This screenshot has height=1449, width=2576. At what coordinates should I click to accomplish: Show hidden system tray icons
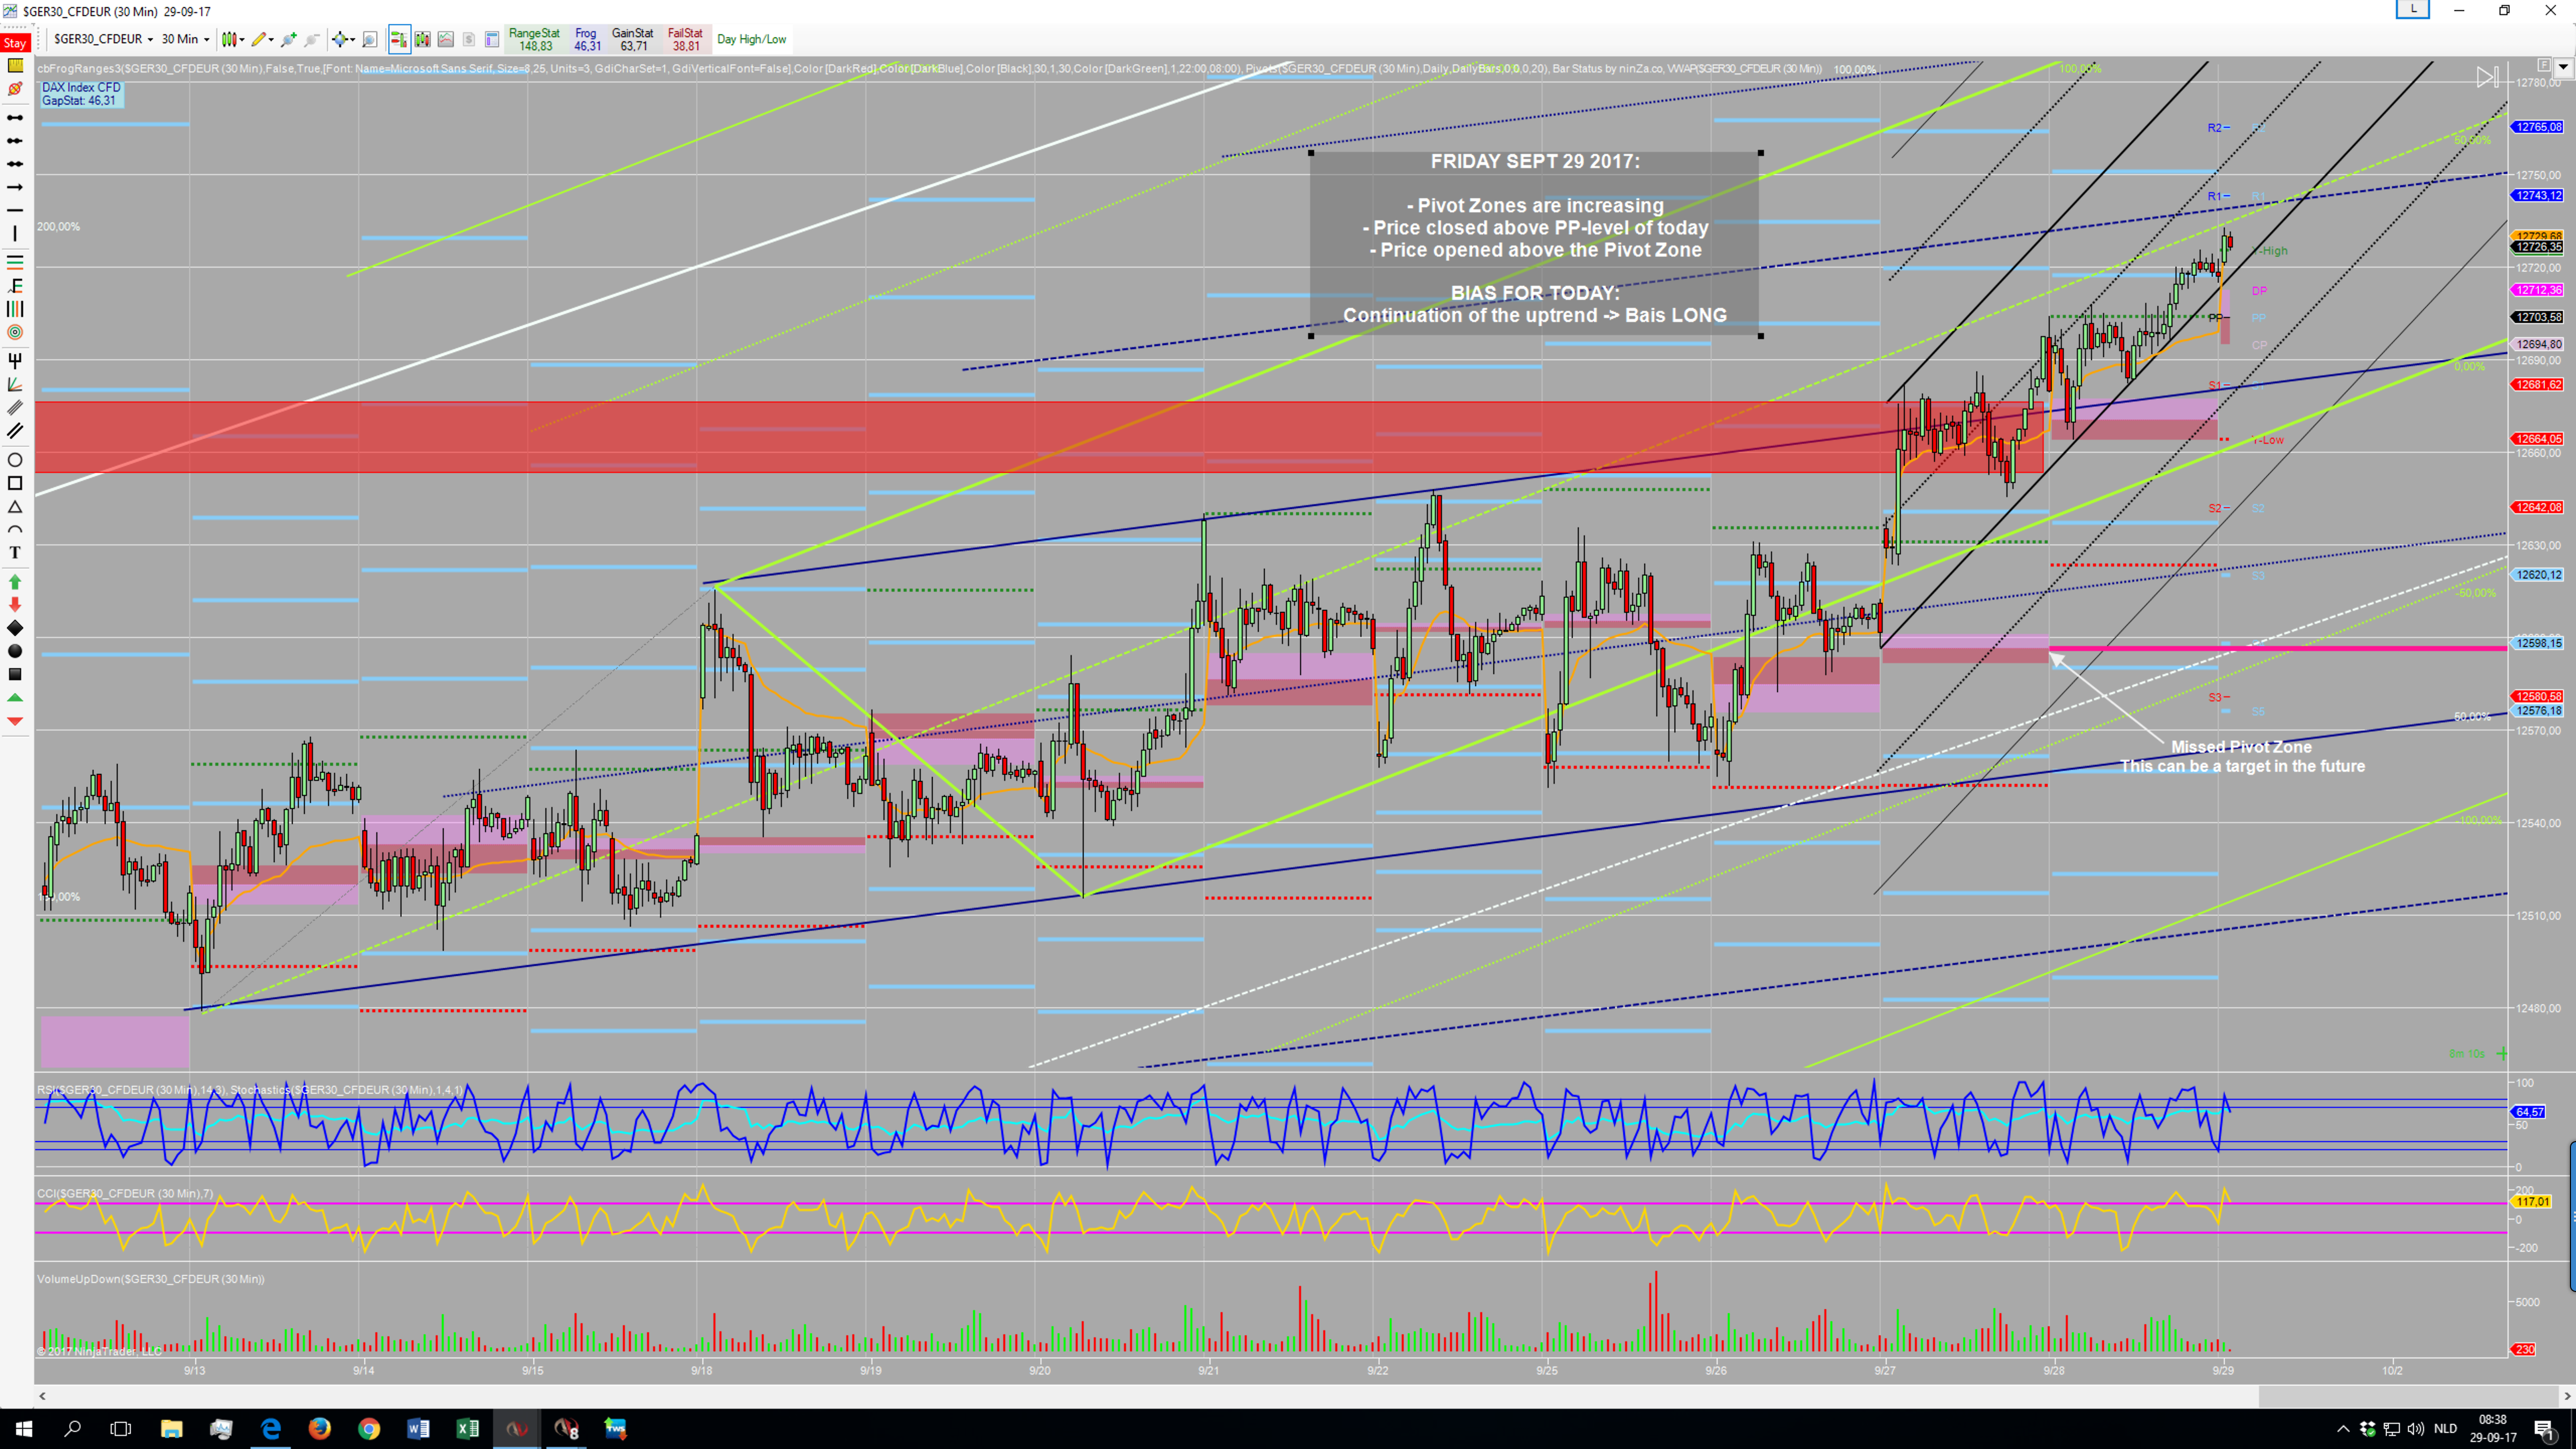2343,1428
